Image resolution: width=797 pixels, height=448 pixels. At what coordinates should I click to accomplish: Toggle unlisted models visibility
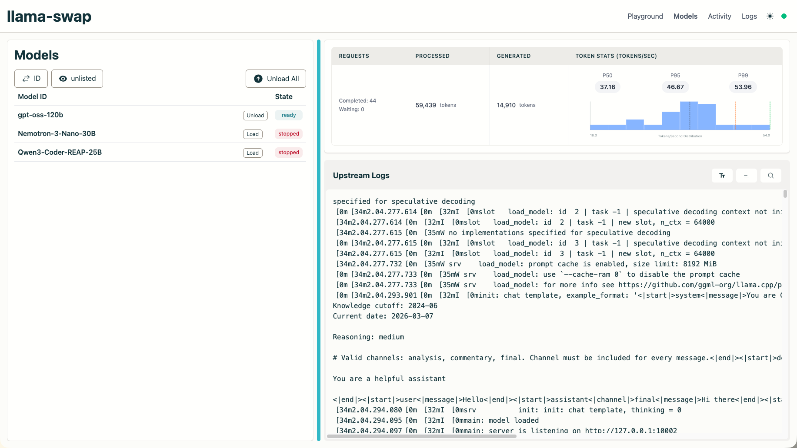pos(77,79)
